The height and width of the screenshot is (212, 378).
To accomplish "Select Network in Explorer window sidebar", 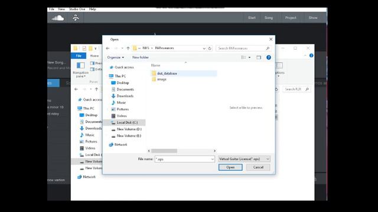I will [x=87, y=177].
